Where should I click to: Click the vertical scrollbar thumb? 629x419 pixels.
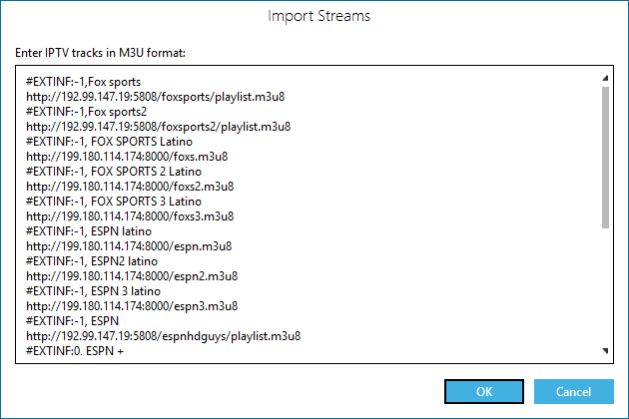coord(605,158)
